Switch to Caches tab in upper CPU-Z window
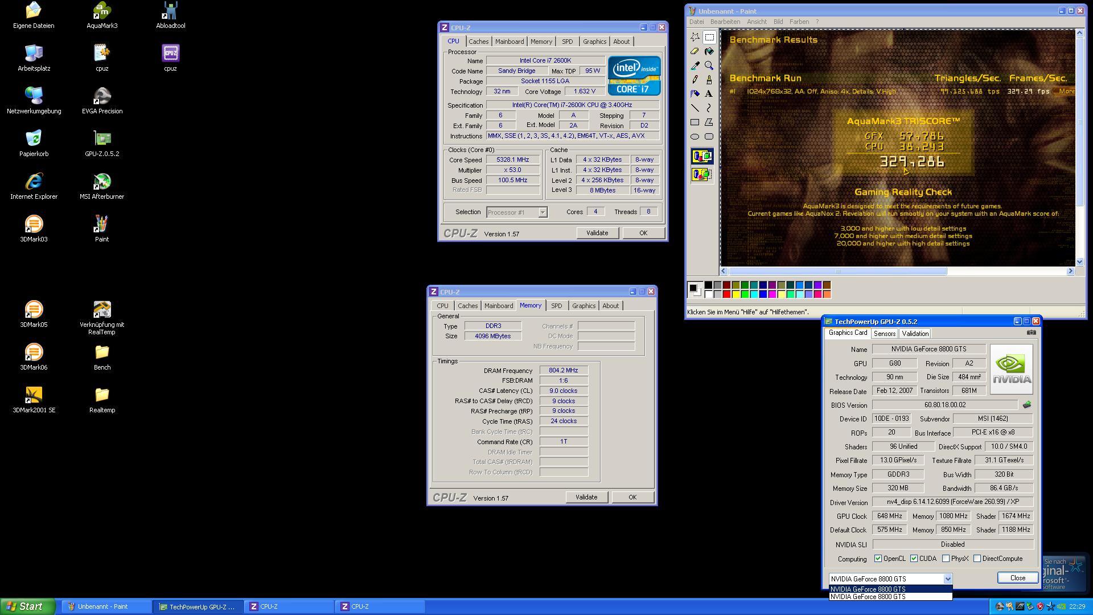The width and height of the screenshot is (1093, 615). [478, 42]
